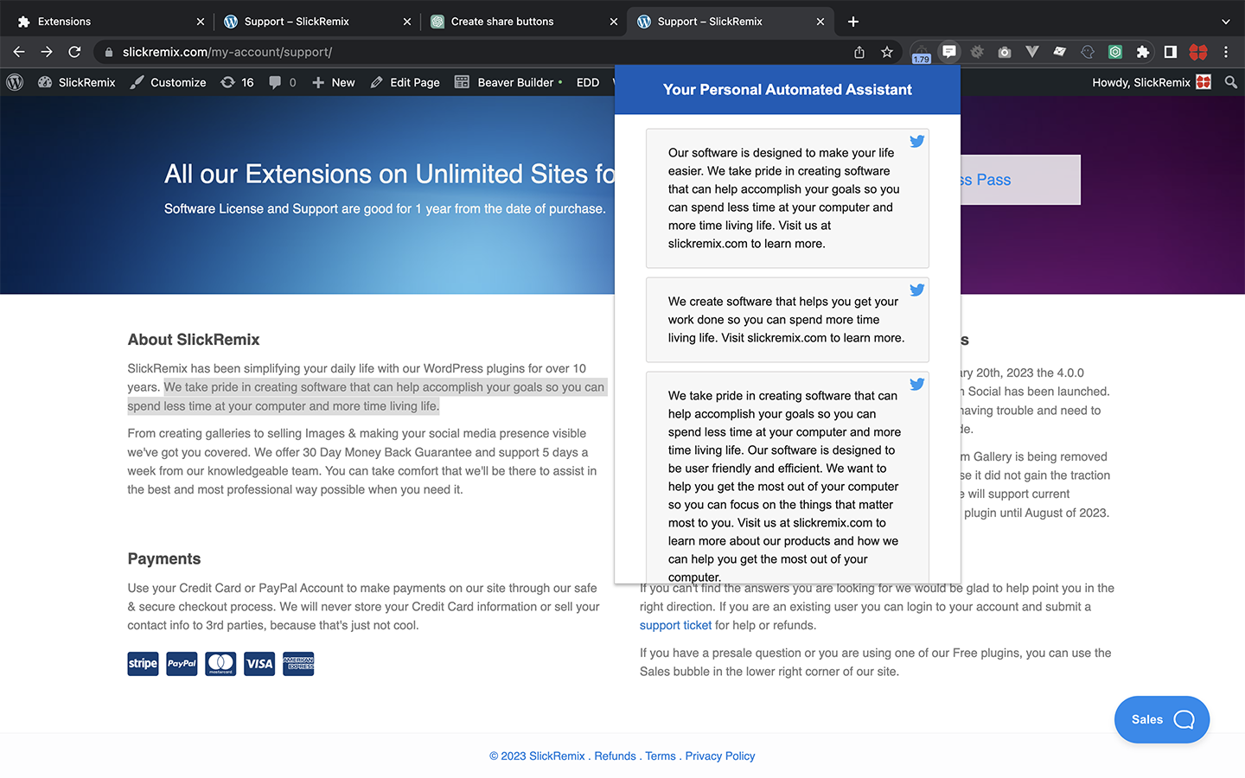Click the highlighted 'We take pride' sentence
The height and width of the screenshot is (778, 1245).
pos(367,397)
